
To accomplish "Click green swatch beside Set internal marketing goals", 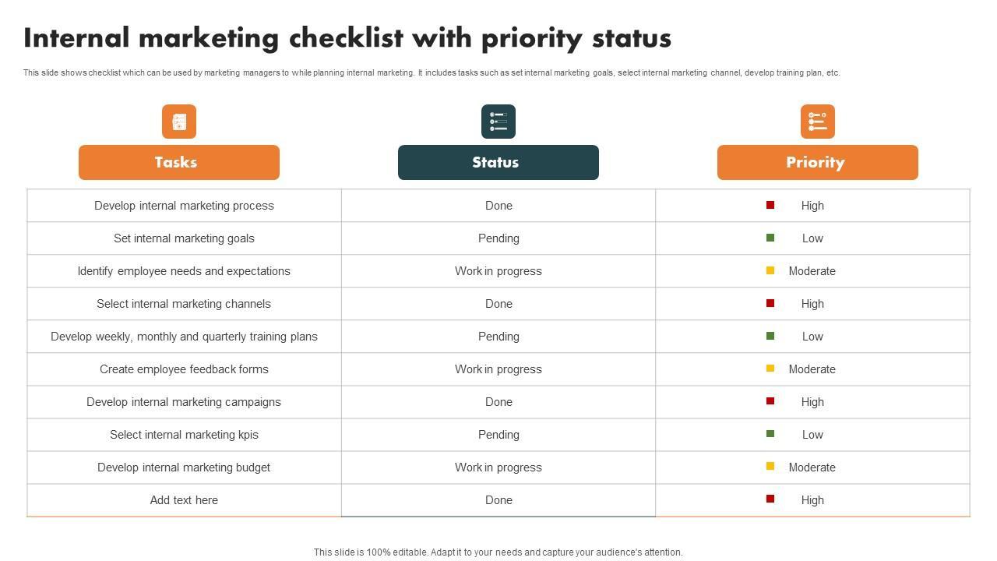I will [x=770, y=238].
